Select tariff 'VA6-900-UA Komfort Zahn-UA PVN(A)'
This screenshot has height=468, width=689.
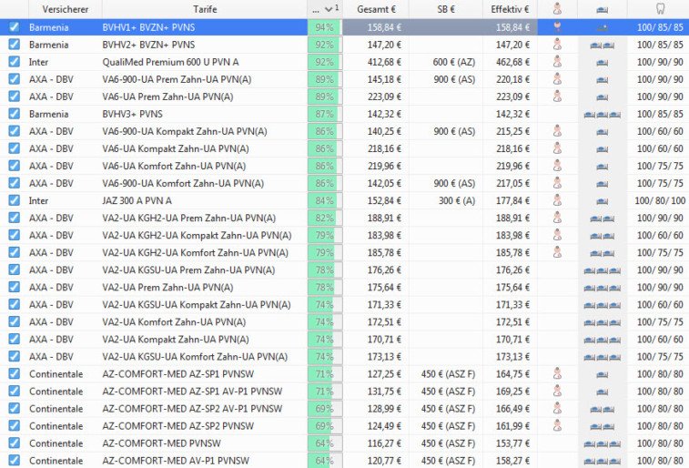point(183,183)
